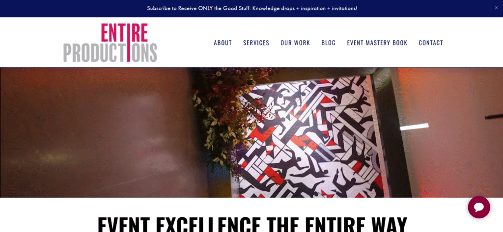Go to the Services page
Viewport: 503px width, 232px height.
tap(256, 43)
